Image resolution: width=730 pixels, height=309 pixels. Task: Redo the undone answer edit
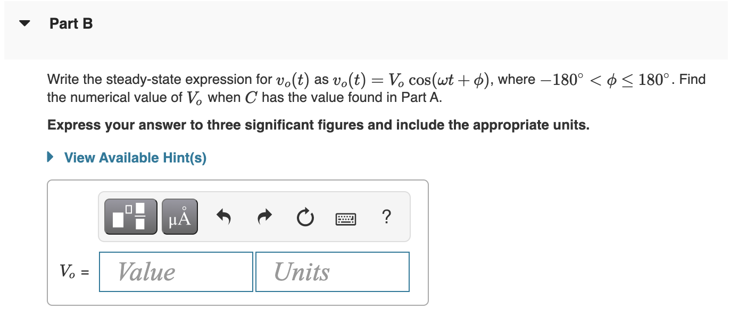point(264,216)
